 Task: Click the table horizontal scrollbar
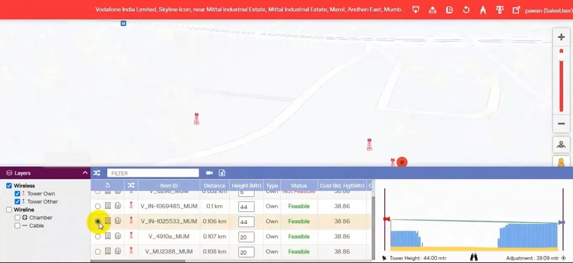pyautogui.click(x=138, y=261)
